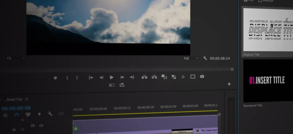Click the share/export arrow icon below Play
The image size is (293, 134).
click(122, 85)
